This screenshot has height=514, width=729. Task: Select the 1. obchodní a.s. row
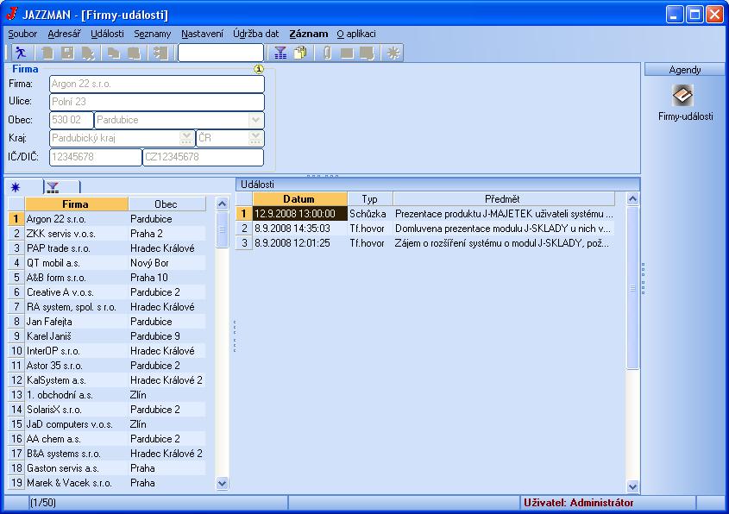pyautogui.click(x=107, y=395)
